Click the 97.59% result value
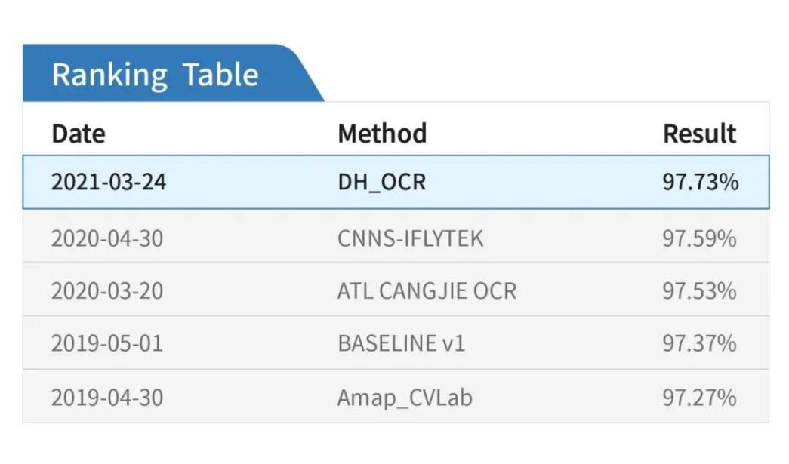 click(699, 238)
